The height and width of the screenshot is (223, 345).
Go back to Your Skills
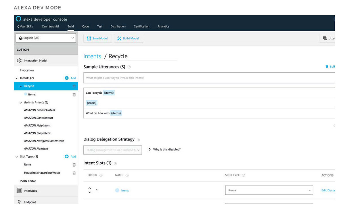tap(25, 26)
